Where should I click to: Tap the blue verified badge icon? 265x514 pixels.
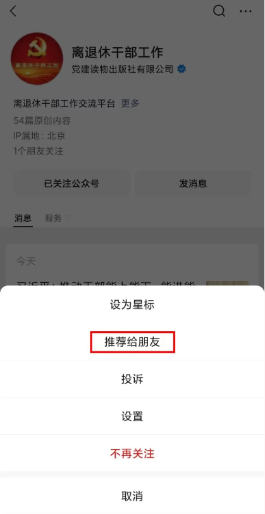click(x=182, y=69)
